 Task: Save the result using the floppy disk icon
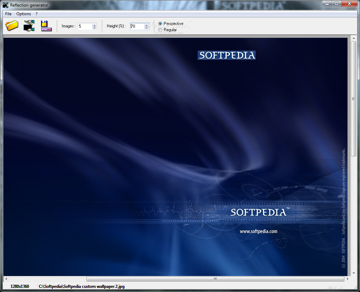[46, 26]
